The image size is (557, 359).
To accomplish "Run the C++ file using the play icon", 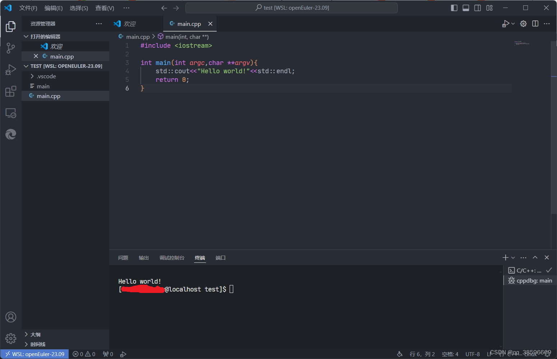I will coord(506,23).
